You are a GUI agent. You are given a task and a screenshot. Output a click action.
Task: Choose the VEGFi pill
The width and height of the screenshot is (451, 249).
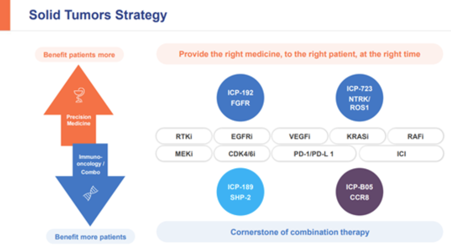300,136
